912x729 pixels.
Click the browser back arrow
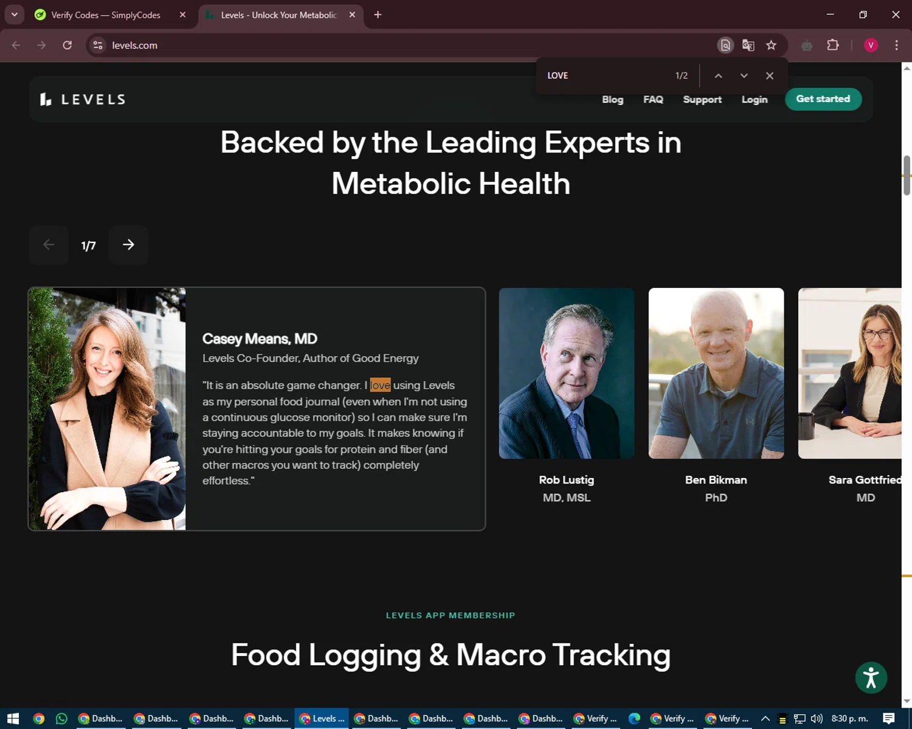pos(16,46)
